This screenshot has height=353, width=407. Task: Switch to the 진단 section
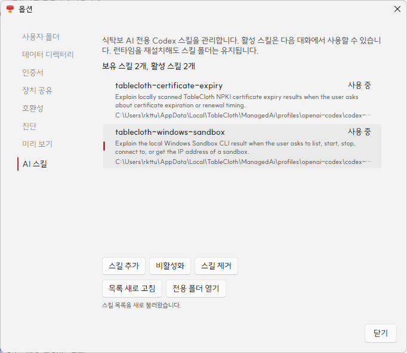(29, 126)
